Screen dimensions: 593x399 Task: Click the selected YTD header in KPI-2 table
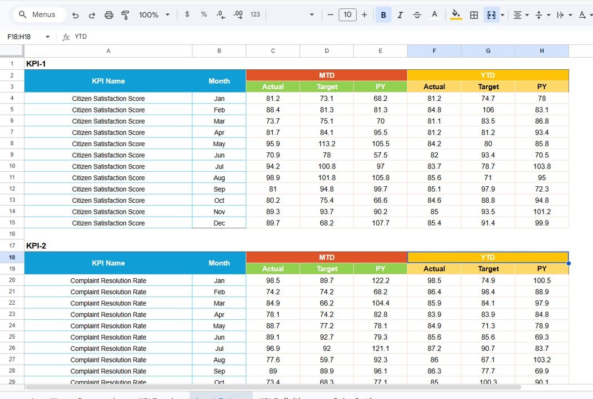[x=488, y=258]
